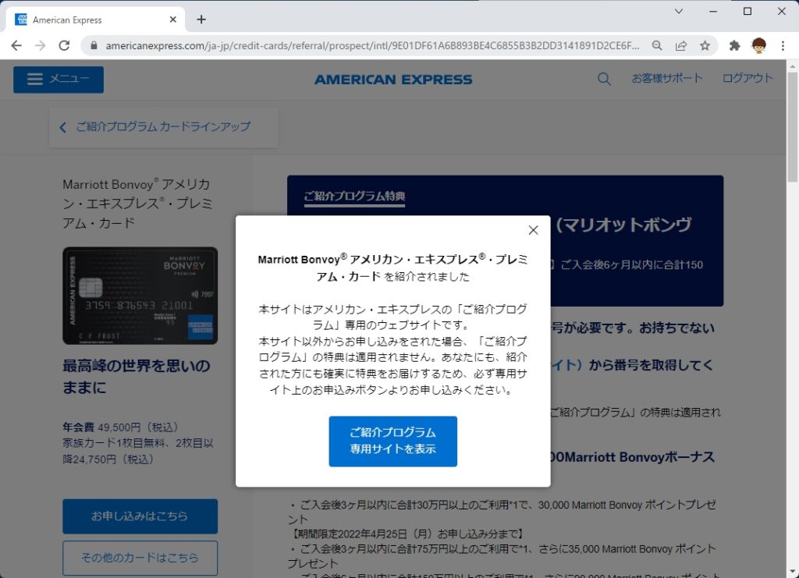The height and width of the screenshot is (578, 799).
Task: Click the scrollbar down arrow
Action: pyautogui.click(x=793, y=573)
